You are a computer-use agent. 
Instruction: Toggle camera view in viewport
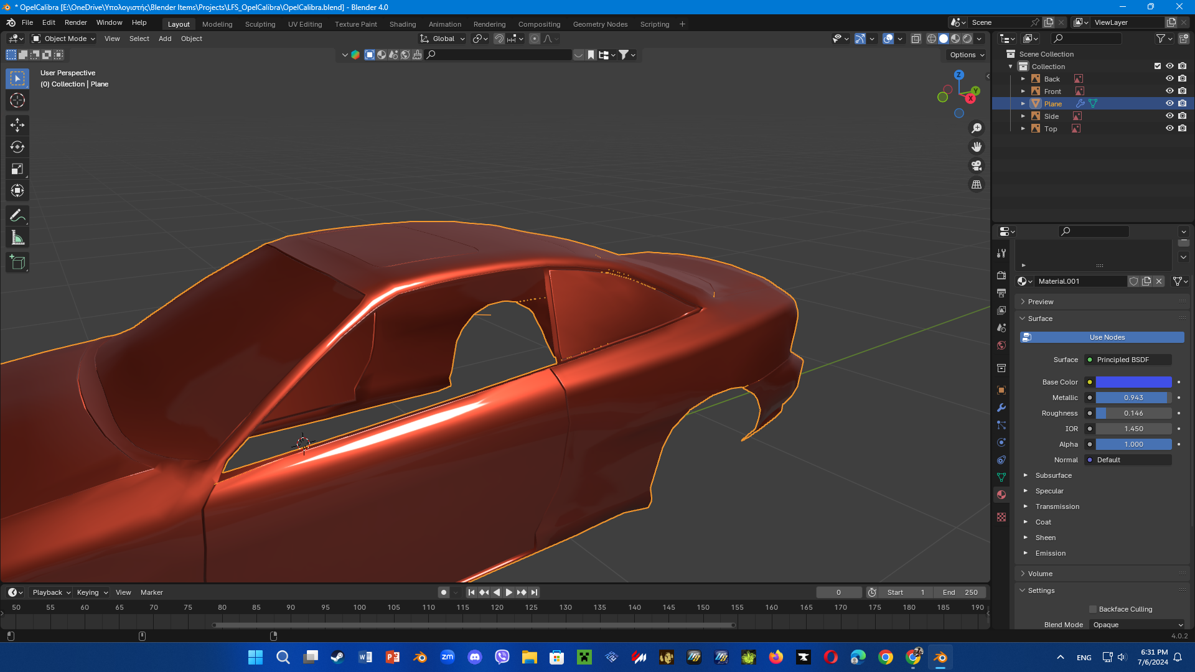977,166
